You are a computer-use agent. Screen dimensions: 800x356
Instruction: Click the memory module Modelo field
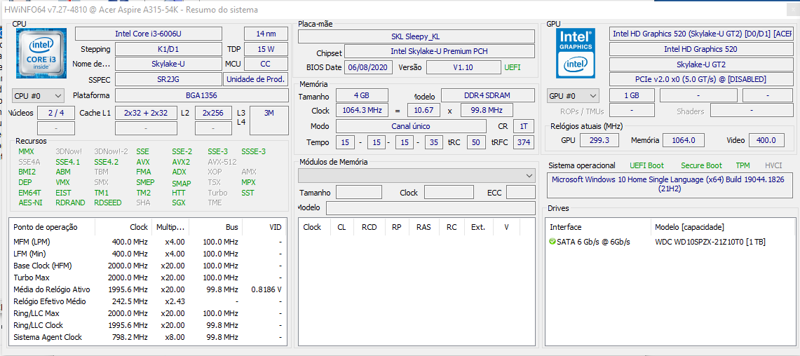click(430, 207)
